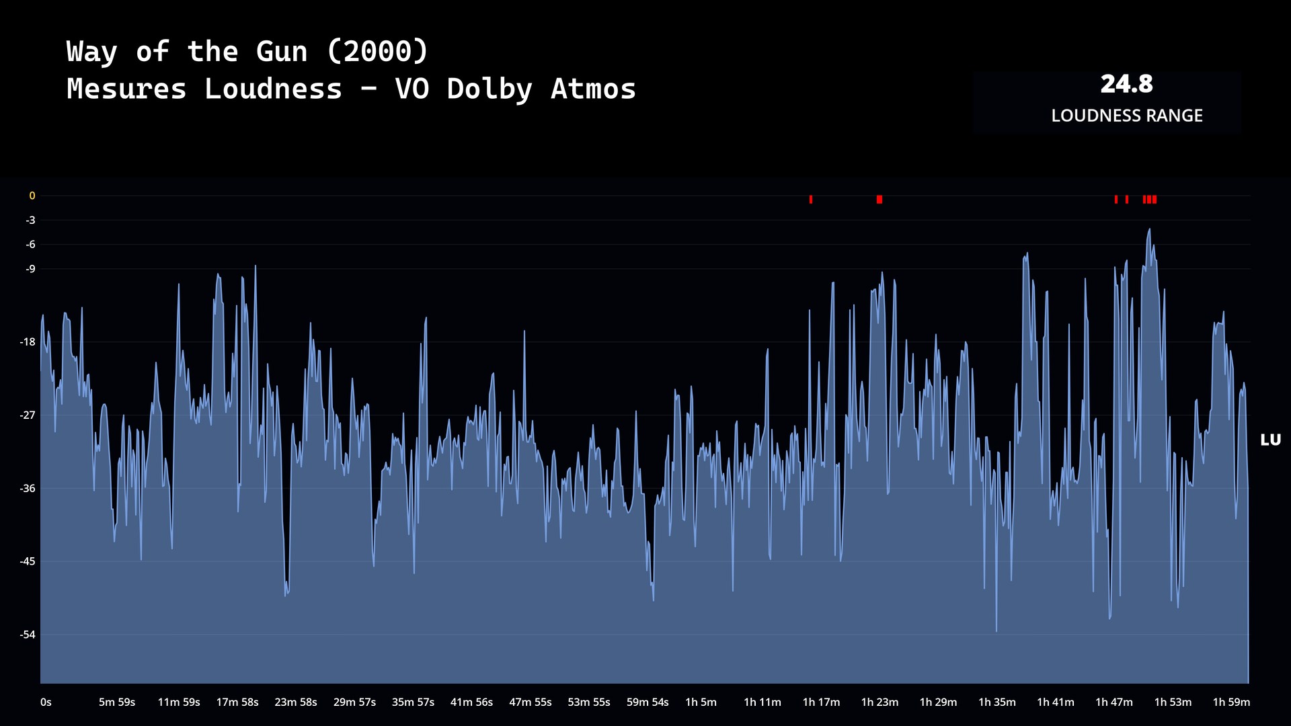This screenshot has width=1291, height=726.
Task: Click the LU unit label on right
Action: click(x=1270, y=440)
